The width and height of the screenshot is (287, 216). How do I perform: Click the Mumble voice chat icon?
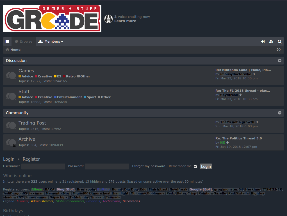(x=108, y=19)
